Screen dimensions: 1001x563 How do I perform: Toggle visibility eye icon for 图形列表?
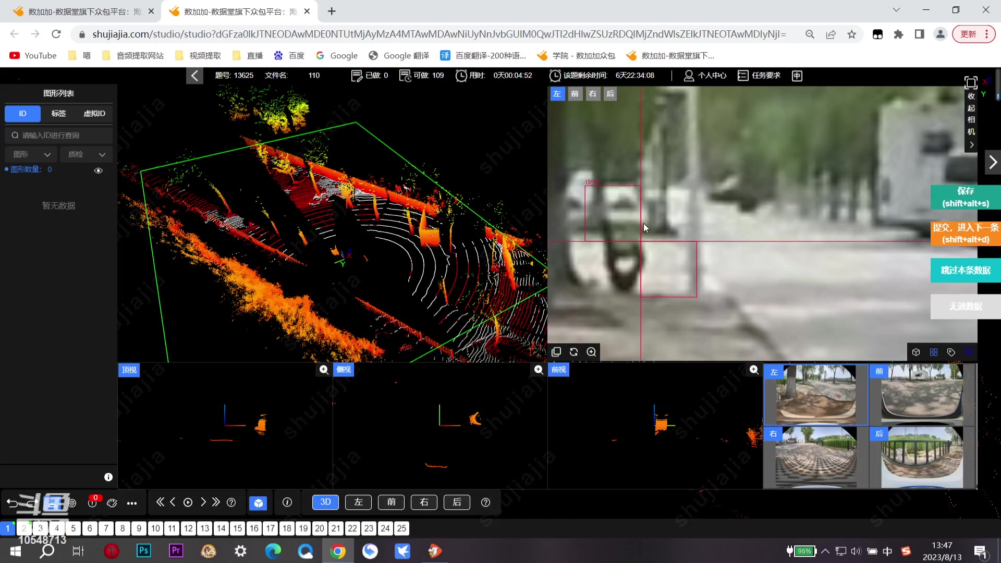[99, 170]
